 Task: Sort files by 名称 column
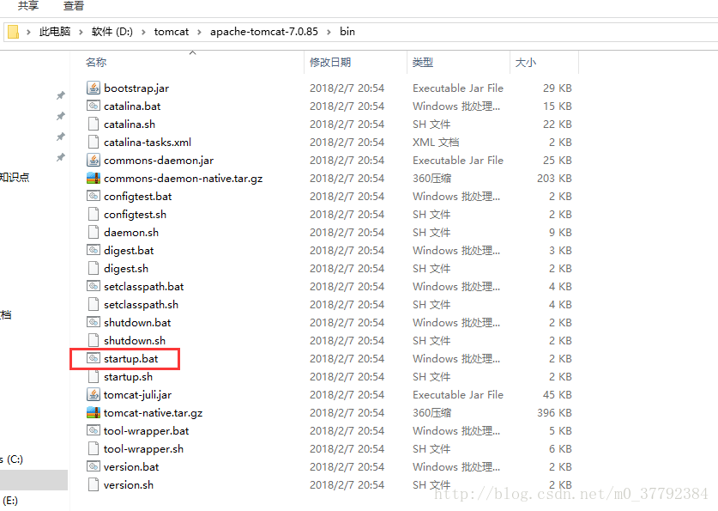coord(96,62)
